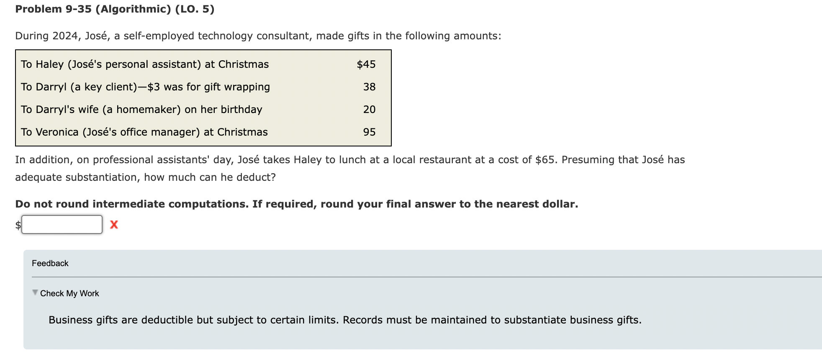Image resolution: width=822 pixels, height=354 pixels.
Task: Click the 95 amount for Veronica
Action: (370, 132)
